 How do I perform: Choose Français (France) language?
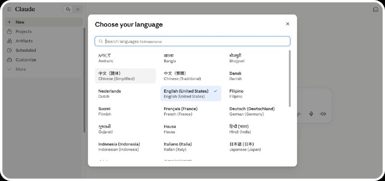191,111
